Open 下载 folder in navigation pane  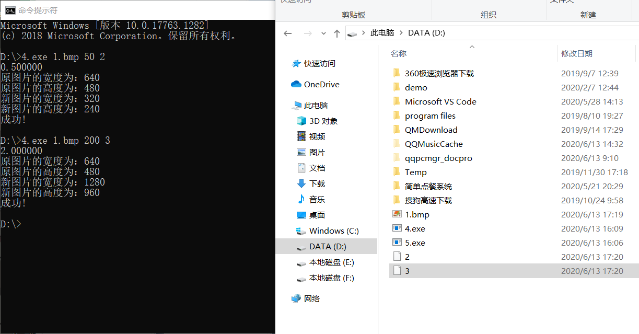click(x=317, y=183)
